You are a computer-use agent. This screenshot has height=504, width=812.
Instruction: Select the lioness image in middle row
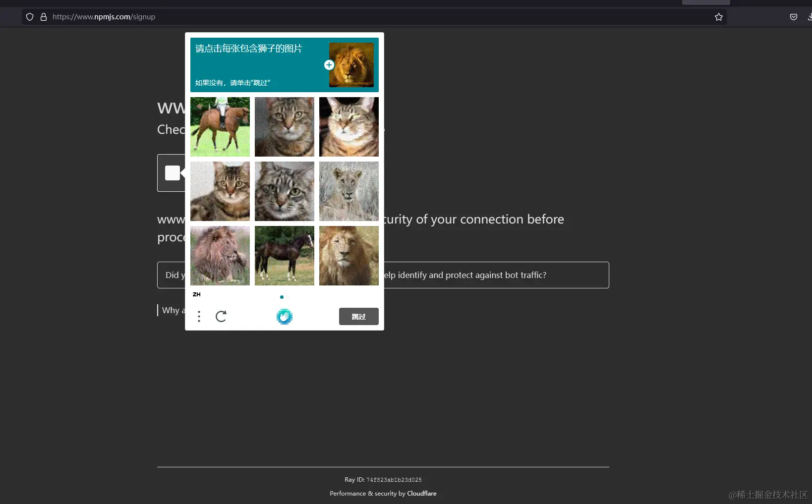pyautogui.click(x=349, y=191)
